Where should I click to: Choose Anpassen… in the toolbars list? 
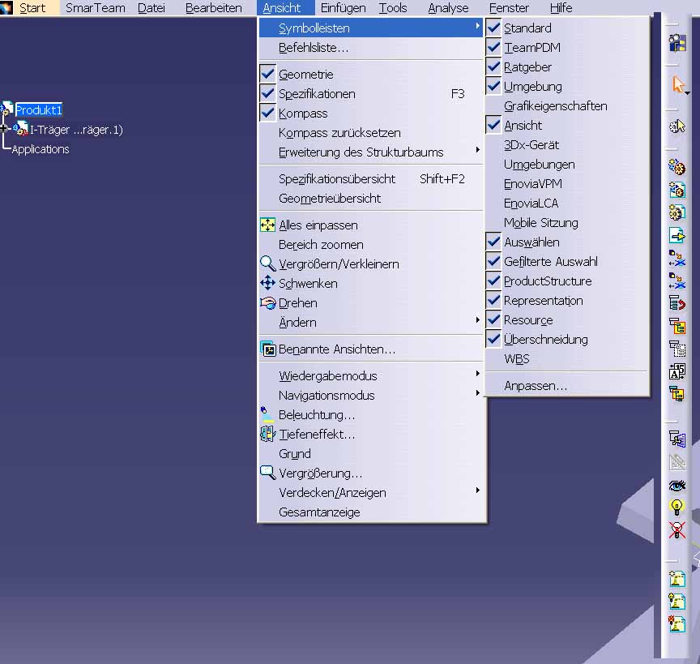pos(567,386)
